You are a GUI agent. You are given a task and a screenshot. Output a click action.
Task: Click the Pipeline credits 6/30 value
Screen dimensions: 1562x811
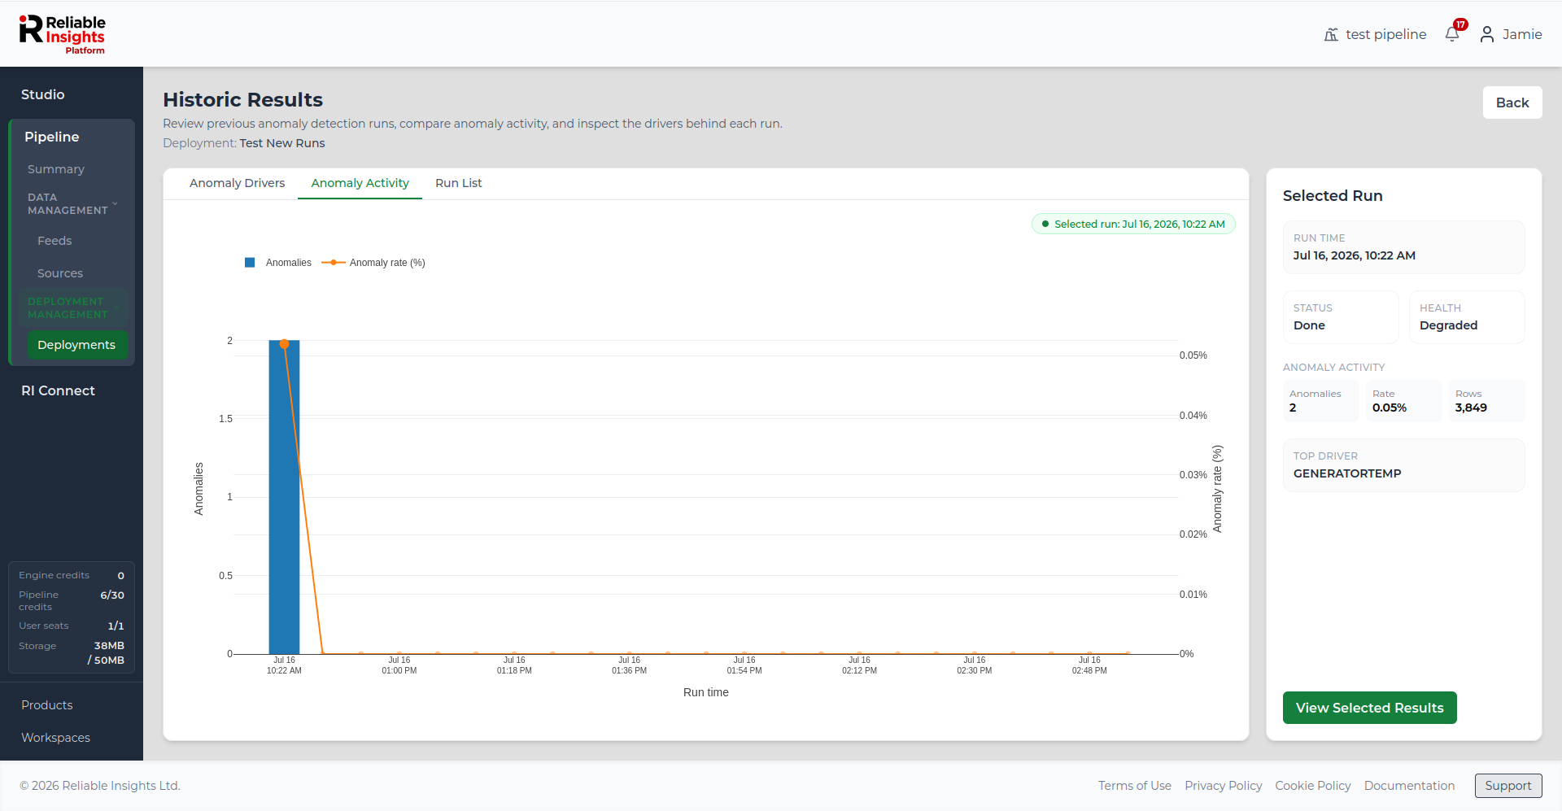pos(112,595)
